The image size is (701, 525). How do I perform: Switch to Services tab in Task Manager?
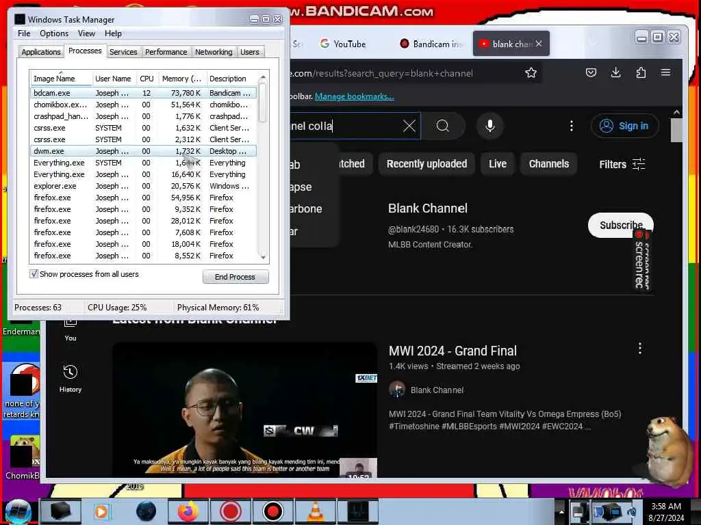pos(123,52)
